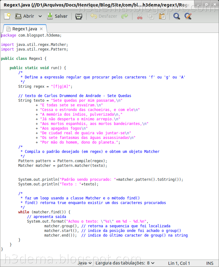Click 'matcher.end());' in the code
This screenshot has height=267, width=219.
(x=60, y=235)
